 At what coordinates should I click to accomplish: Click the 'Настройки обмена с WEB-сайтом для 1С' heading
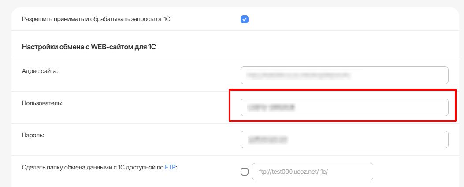point(89,47)
